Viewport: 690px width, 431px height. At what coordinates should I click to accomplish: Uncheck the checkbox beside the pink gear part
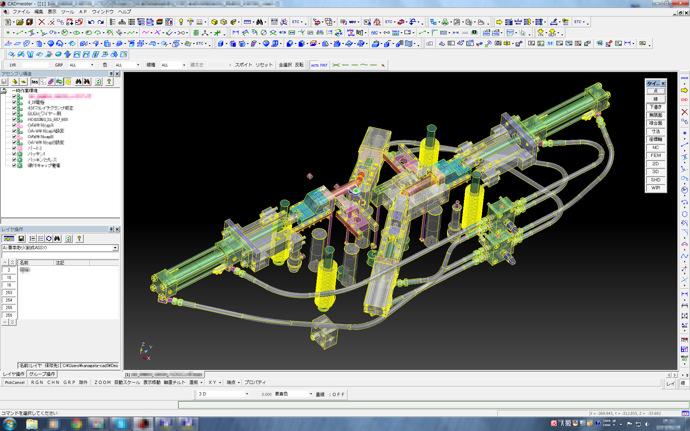click(x=14, y=148)
